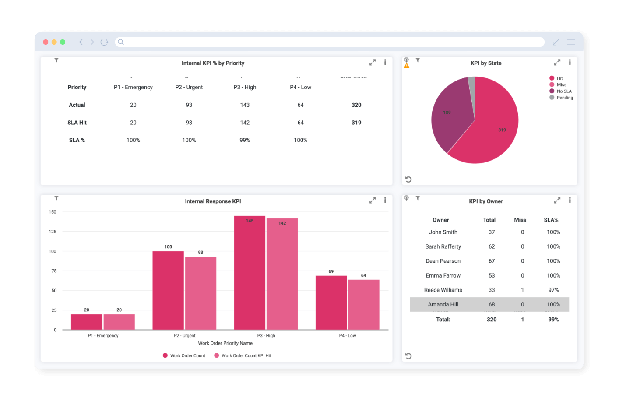Click the P1 - Emergency column header
The height and width of the screenshot is (401, 619).
point(133,87)
